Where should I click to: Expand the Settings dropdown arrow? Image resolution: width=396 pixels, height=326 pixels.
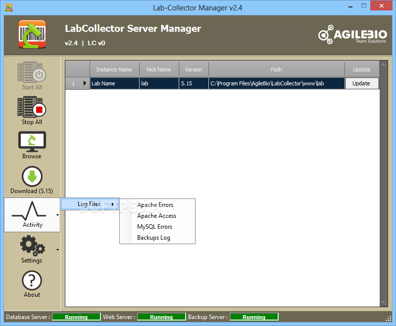57,250
